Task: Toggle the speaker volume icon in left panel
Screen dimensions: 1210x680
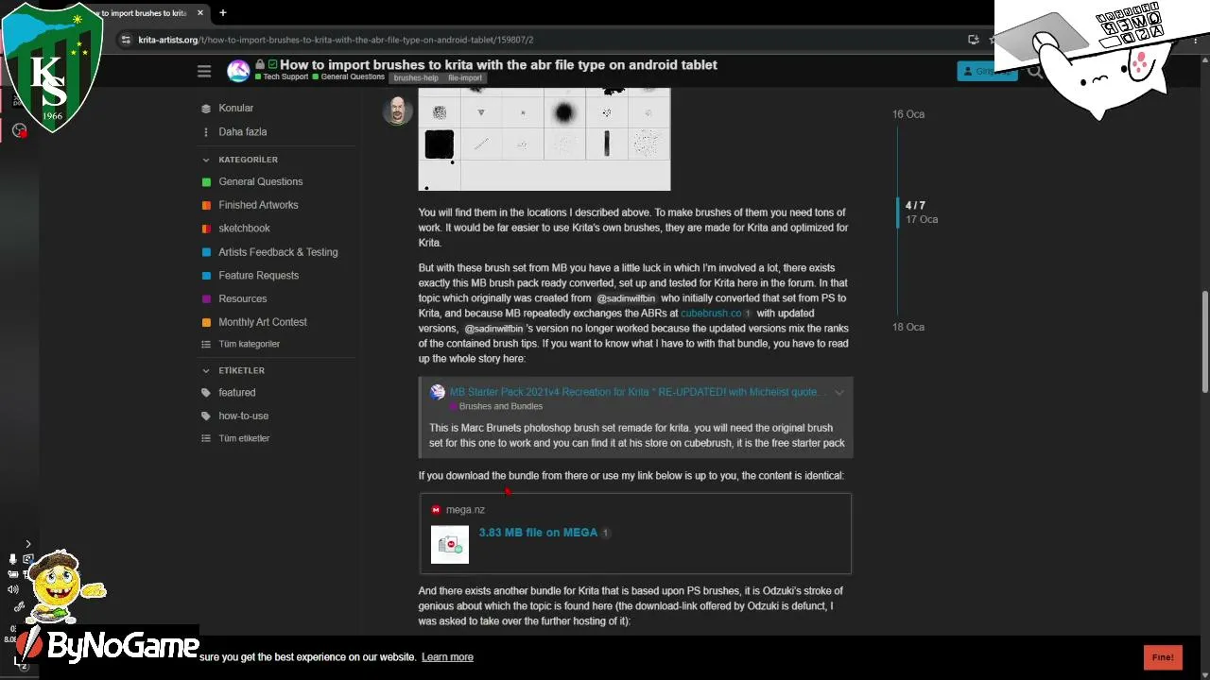Action: (x=12, y=589)
